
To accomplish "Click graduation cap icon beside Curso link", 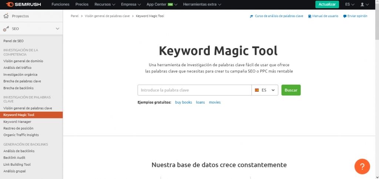I will click(x=252, y=16).
